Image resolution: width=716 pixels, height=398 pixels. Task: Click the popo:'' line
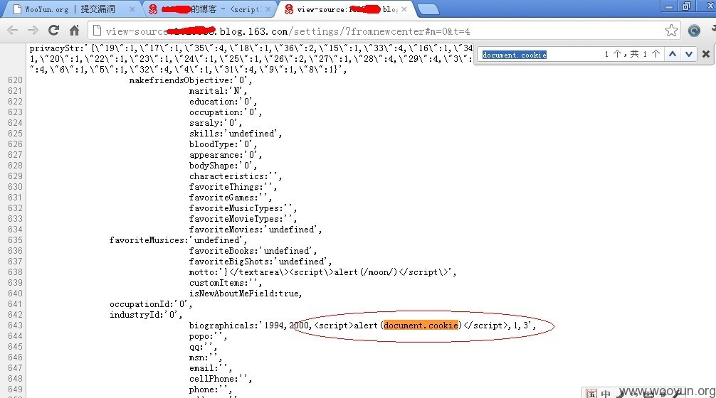point(208,336)
